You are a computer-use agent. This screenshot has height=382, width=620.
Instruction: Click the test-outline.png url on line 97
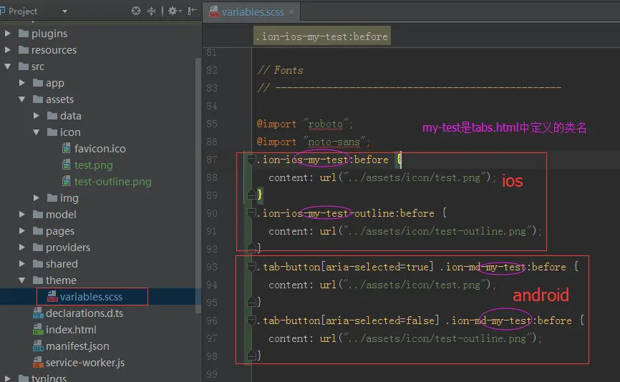(437, 338)
